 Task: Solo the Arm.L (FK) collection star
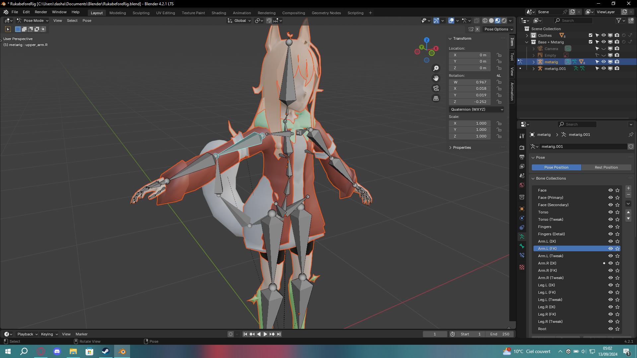617,249
